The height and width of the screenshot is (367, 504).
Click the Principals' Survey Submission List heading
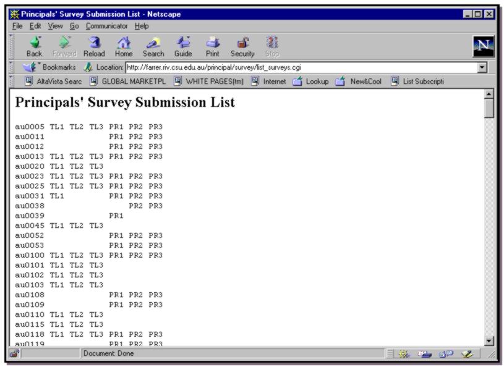(125, 103)
